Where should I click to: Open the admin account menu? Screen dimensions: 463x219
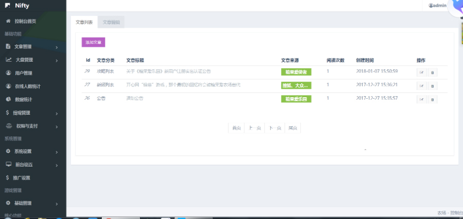point(438,6)
